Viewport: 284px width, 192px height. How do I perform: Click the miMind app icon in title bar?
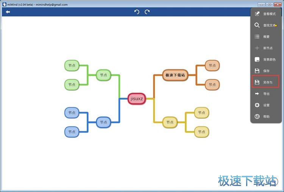coord(4,4)
